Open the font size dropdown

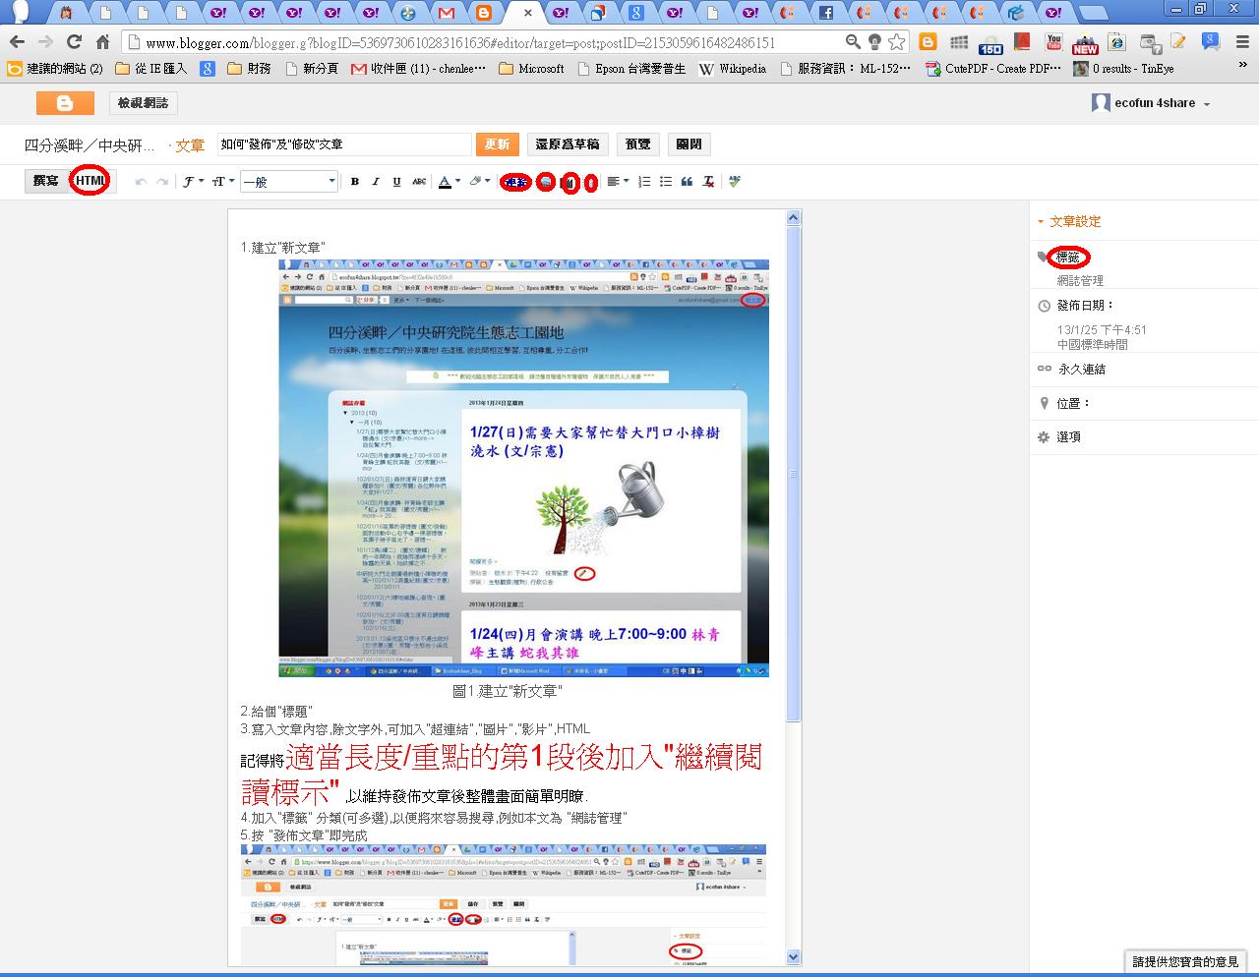[223, 182]
